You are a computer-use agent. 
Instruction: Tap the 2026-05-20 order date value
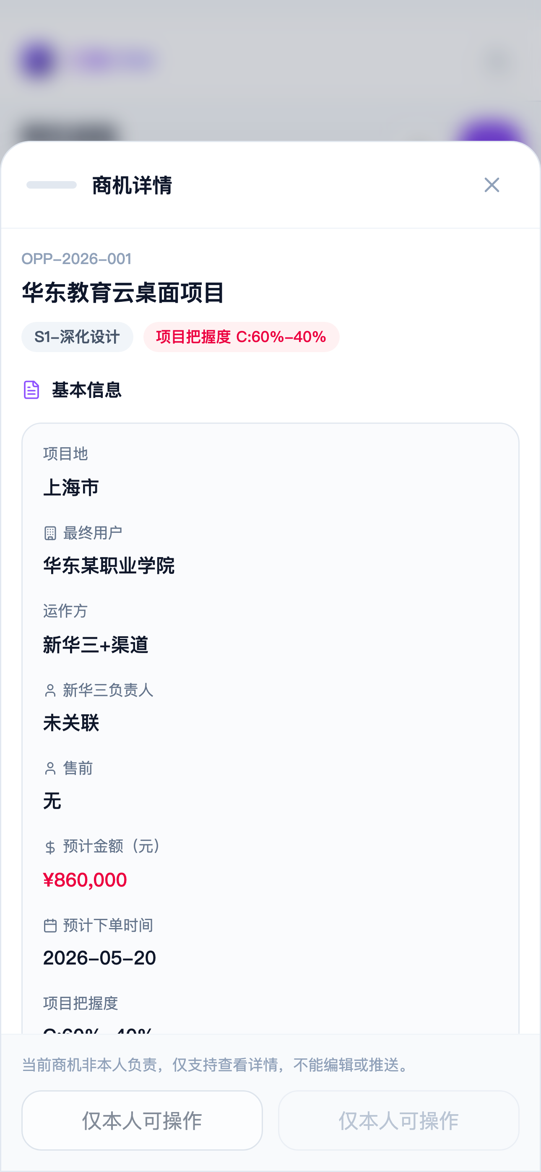coord(100,958)
